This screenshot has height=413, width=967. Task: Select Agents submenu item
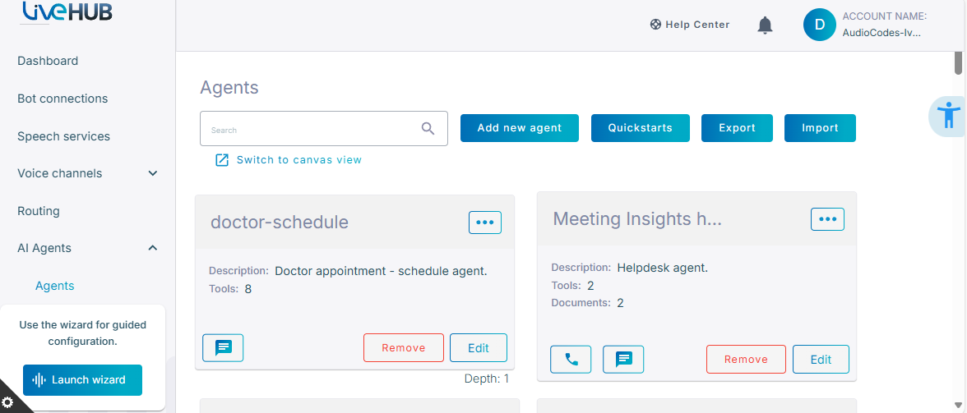[55, 286]
